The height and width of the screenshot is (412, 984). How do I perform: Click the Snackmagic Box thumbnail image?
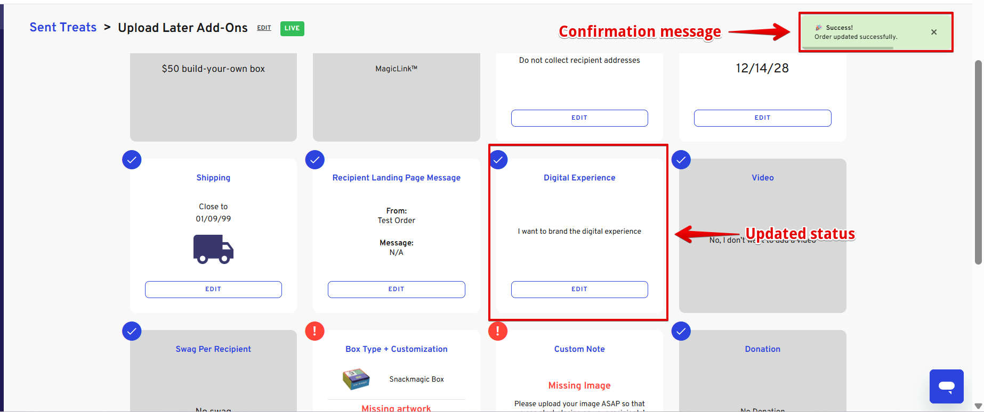[x=356, y=379]
